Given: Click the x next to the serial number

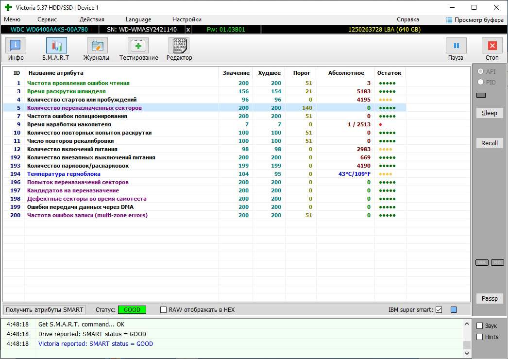Looking at the screenshot, I should click(x=188, y=30).
